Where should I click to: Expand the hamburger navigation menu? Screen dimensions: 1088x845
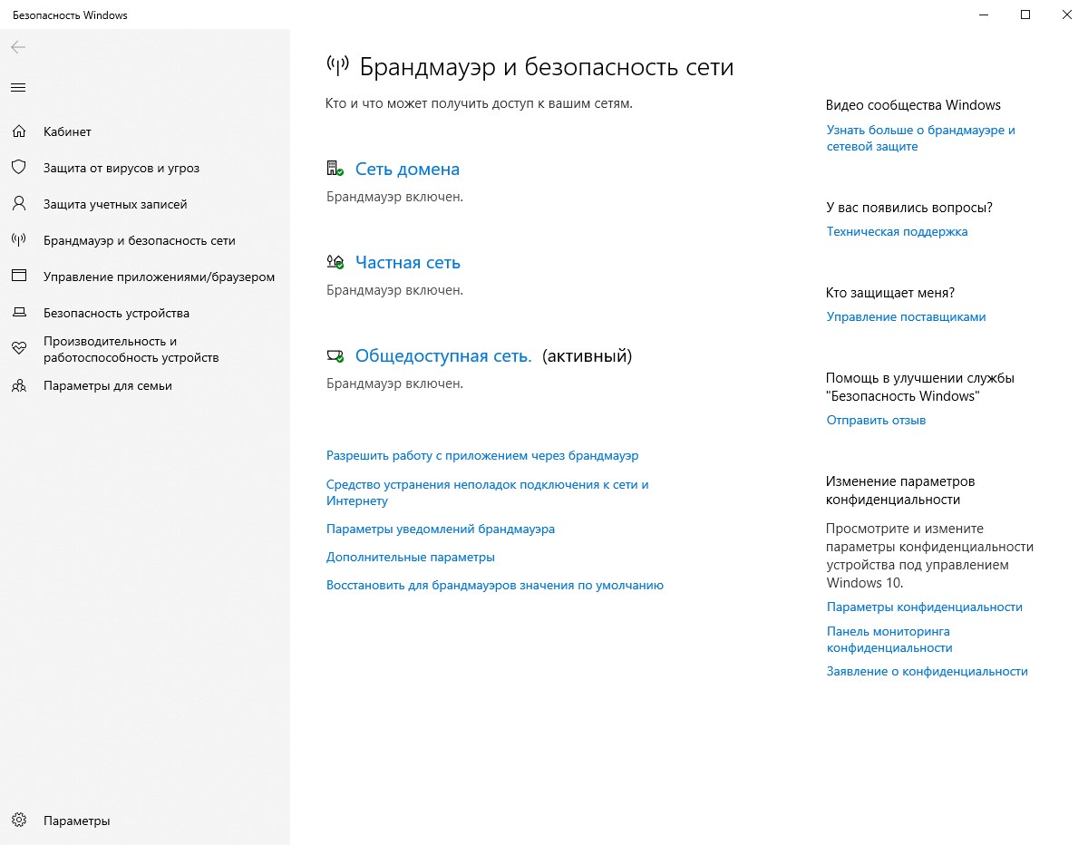click(18, 88)
